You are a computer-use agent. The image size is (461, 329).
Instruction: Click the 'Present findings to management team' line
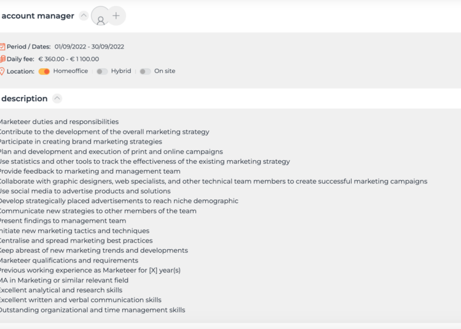pos(62,221)
